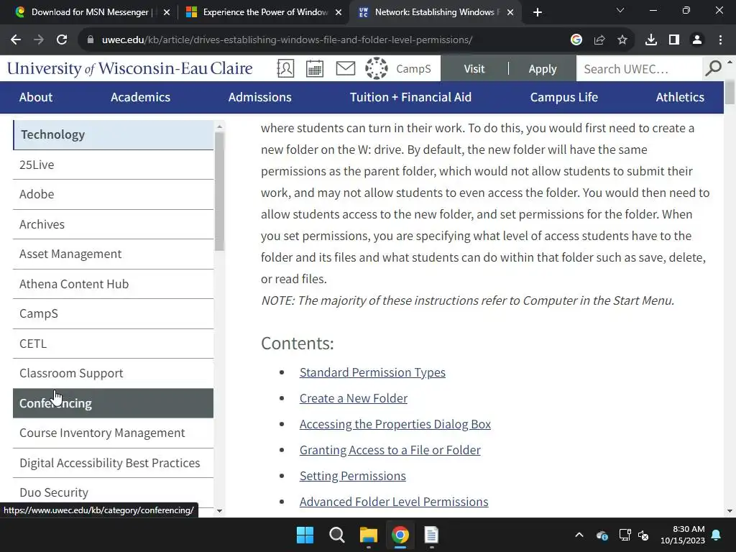The height and width of the screenshot is (552, 736).
Task: Open the UWEC directory person icon
Action: coord(285,68)
